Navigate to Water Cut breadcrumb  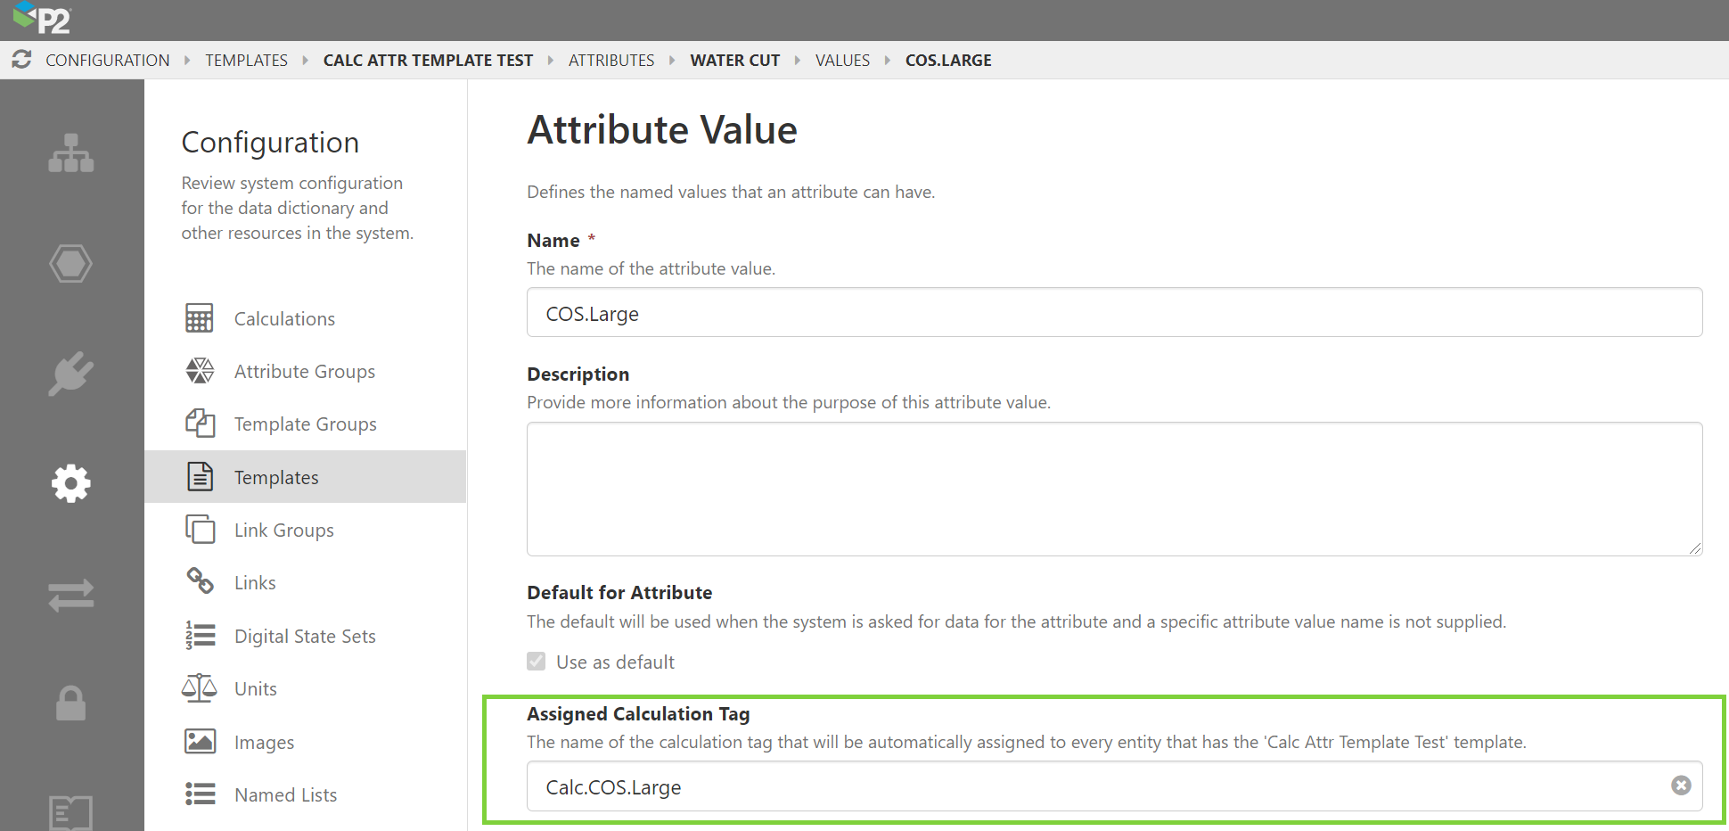734,61
